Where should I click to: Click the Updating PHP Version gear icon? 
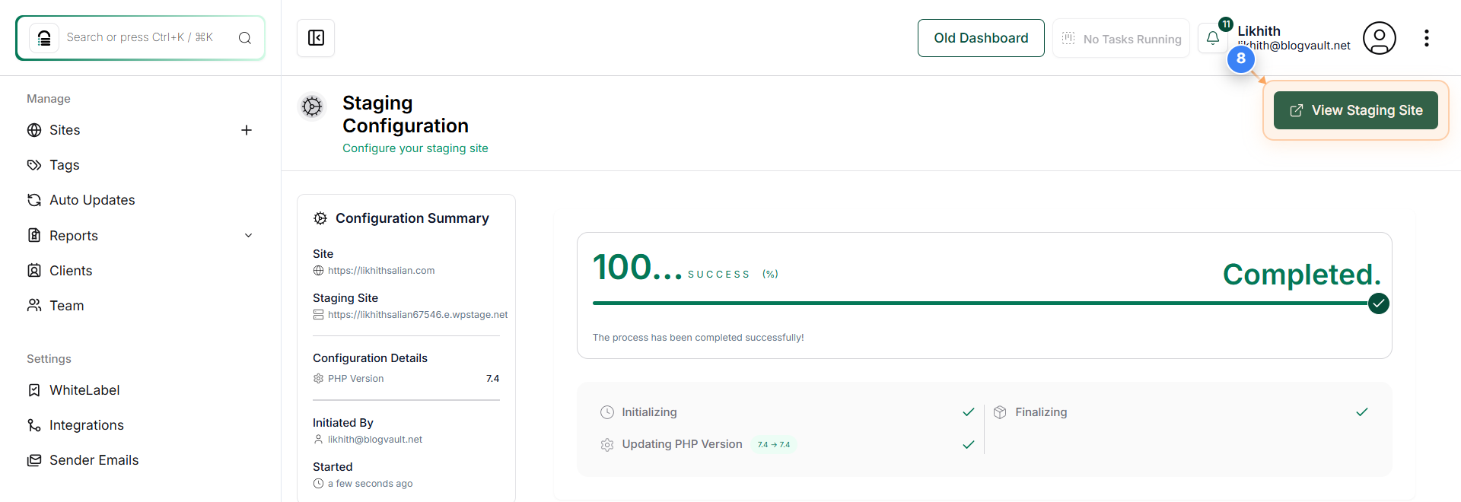tap(606, 445)
